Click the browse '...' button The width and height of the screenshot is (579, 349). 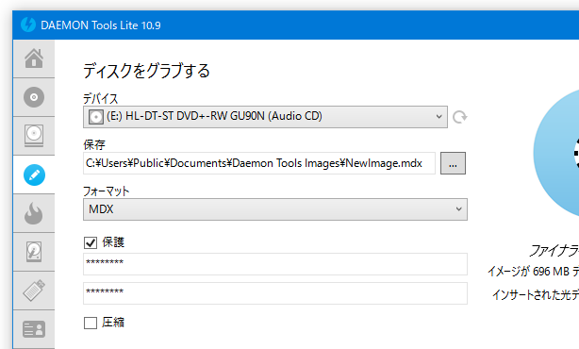click(453, 163)
